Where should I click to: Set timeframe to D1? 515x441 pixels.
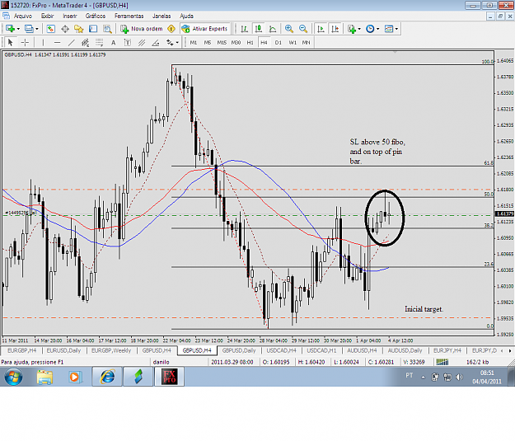point(279,42)
